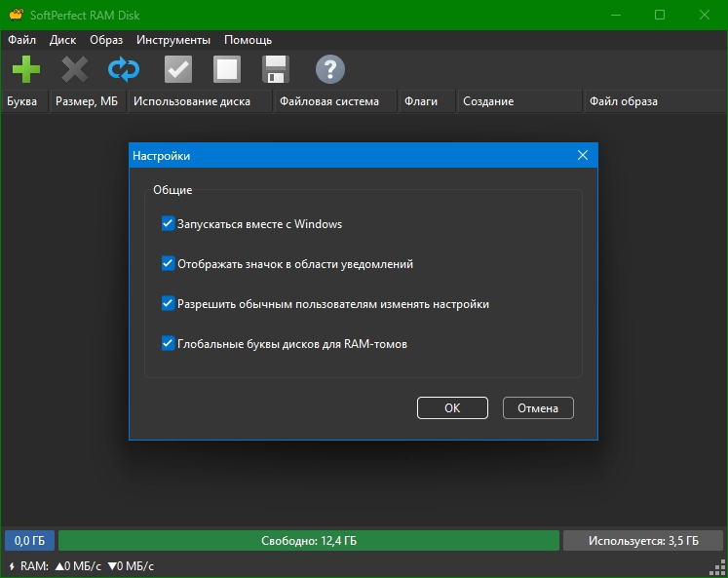Viewport: 728px width, 578px height.
Task: Click the Использование диска column header
Action: [200, 101]
